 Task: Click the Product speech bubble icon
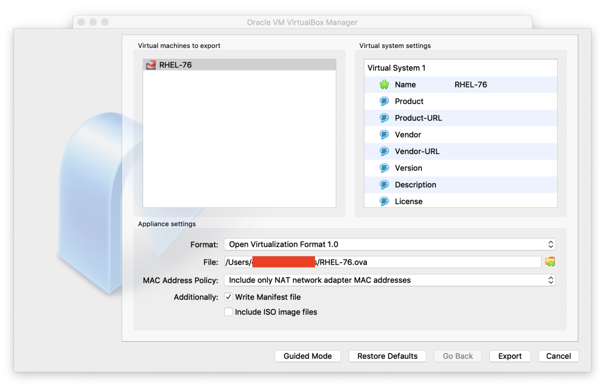tap(384, 101)
